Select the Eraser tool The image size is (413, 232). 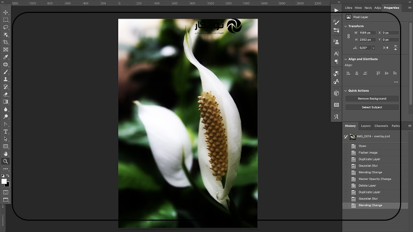pyautogui.click(x=6, y=94)
